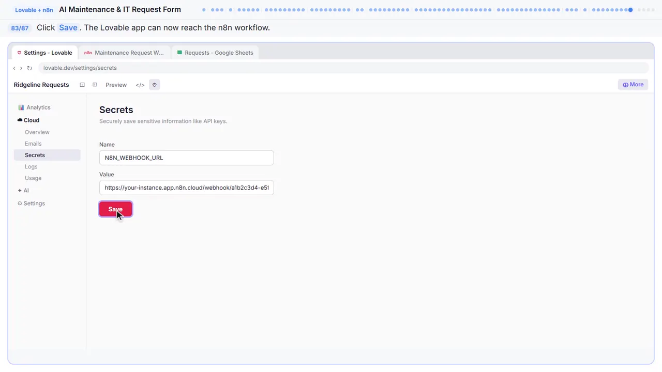The width and height of the screenshot is (662, 372).
Task: Focus the Name input field
Action: pyautogui.click(x=186, y=158)
